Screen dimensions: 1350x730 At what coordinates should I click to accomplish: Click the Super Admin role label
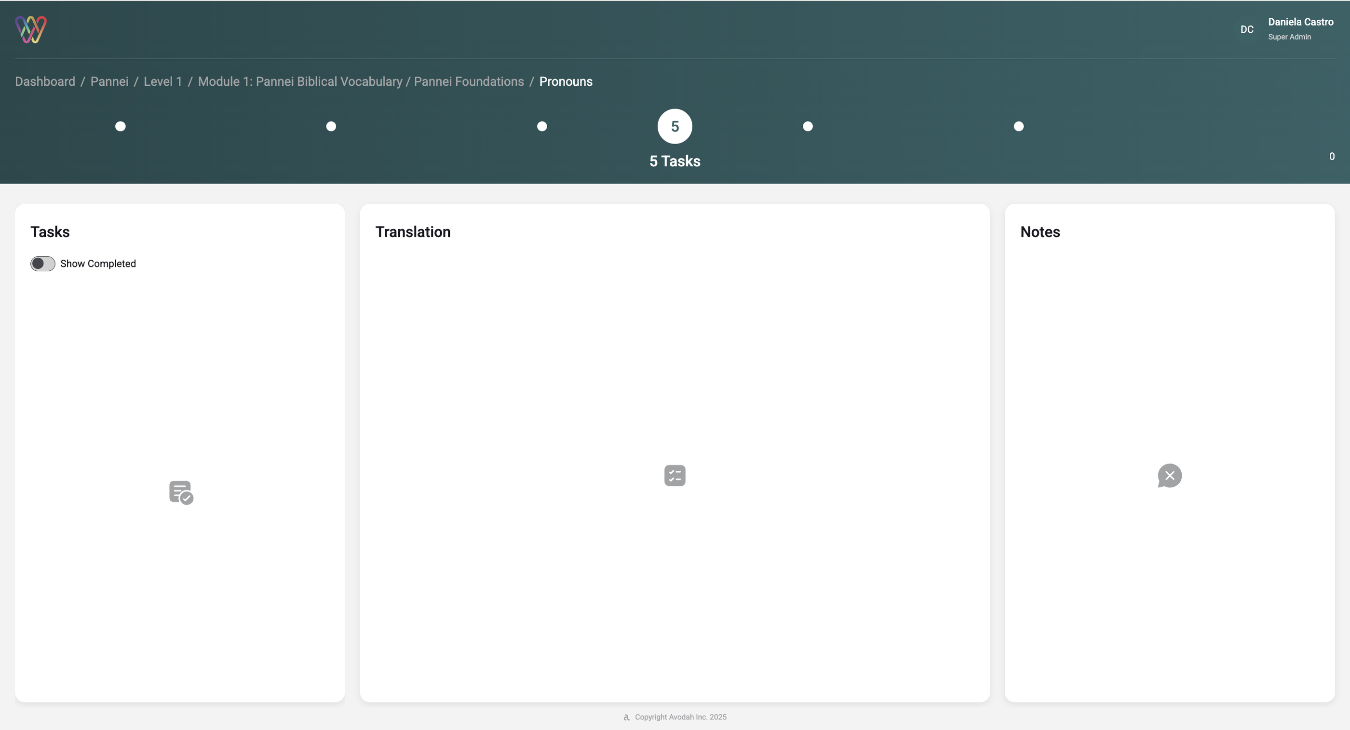tap(1289, 37)
